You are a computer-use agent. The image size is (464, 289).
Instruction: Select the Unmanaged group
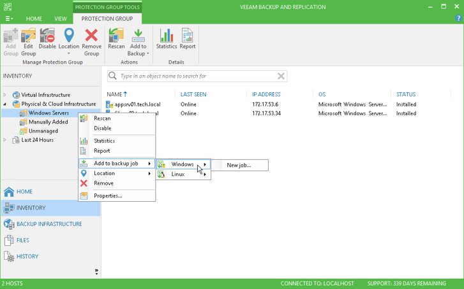coord(43,130)
